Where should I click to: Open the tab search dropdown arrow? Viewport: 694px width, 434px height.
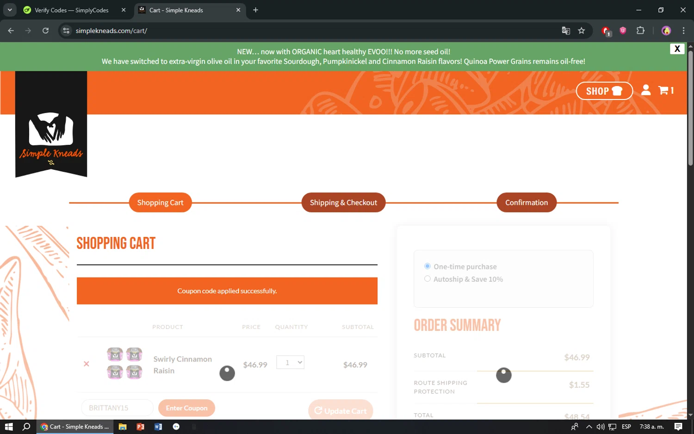click(10, 10)
